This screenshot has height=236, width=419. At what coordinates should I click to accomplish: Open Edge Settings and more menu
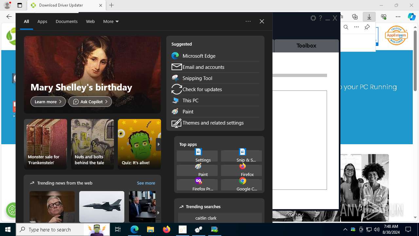tap(398, 17)
